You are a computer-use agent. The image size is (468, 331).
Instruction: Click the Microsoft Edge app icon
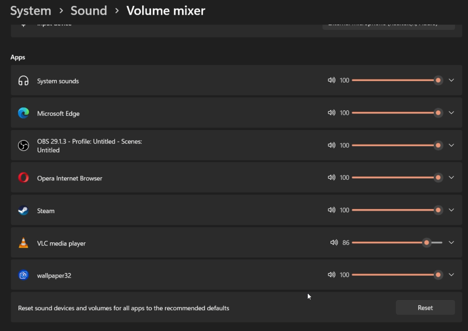pos(23,113)
